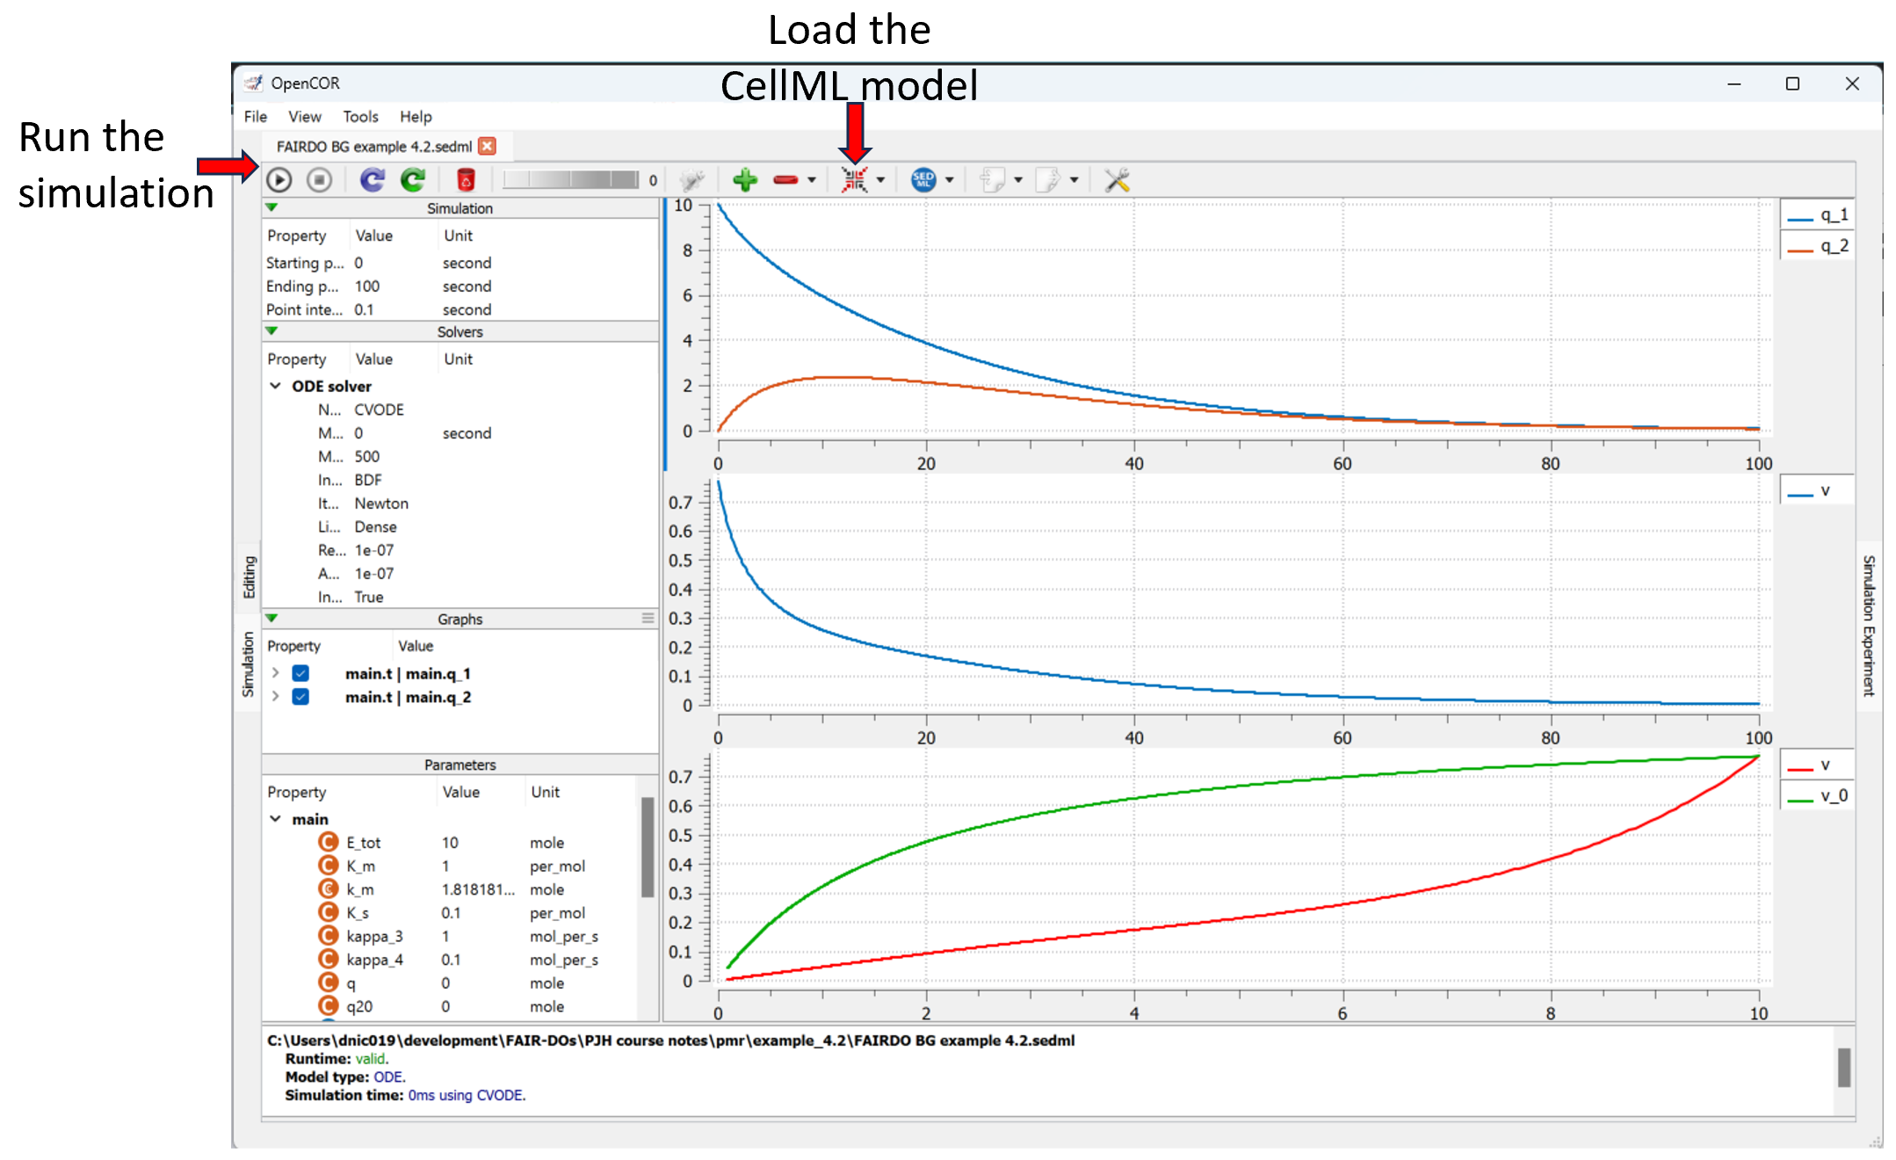This screenshot has width=1896, height=1160.
Task: Toggle development mode with the gear-wrench icon
Action: coord(692,180)
